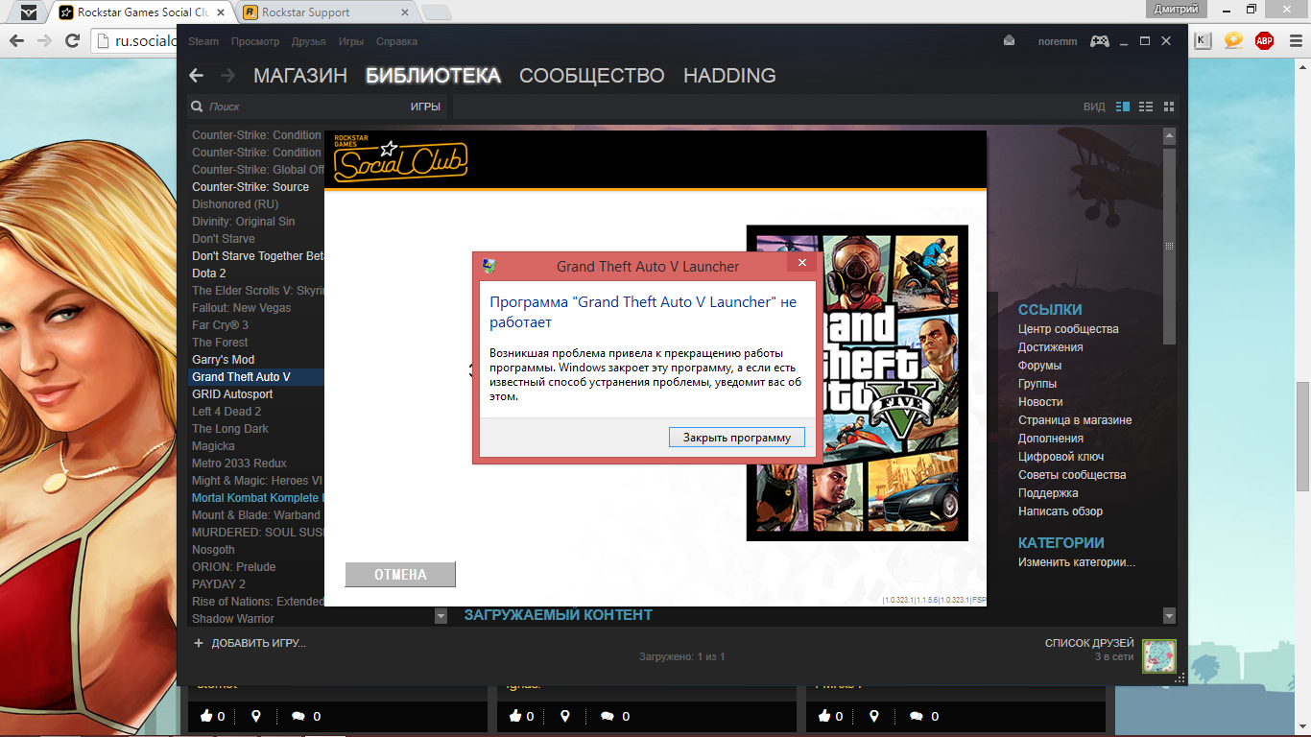The width and height of the screenshot is (1311, 737).
Task: Click the K keyboard extension icon
Action: [1203, 40]
